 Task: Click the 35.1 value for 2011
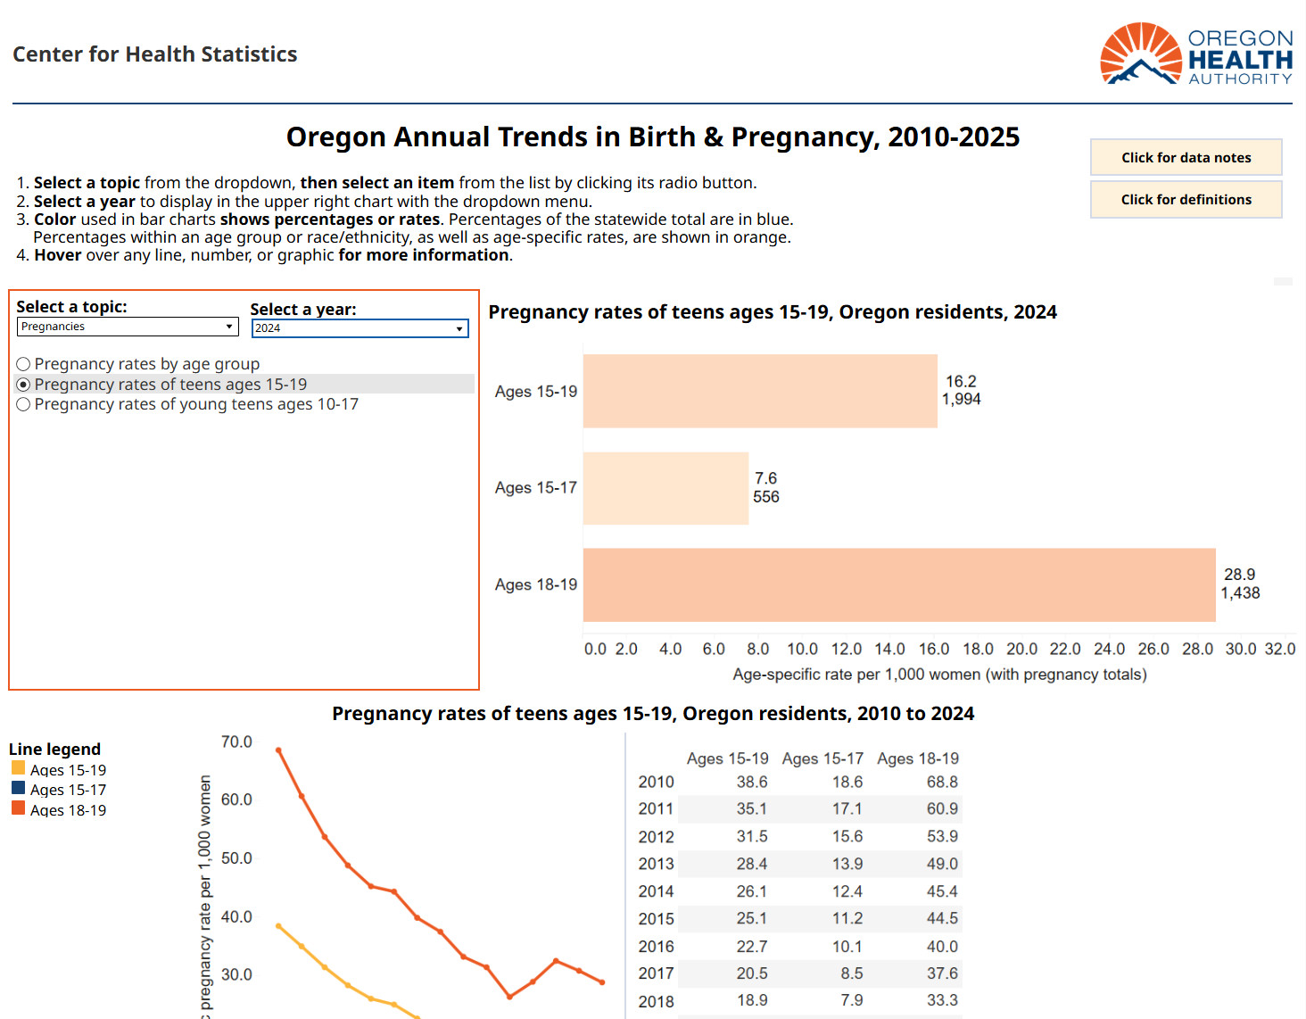pyautogui.click(x=752, y=808)
